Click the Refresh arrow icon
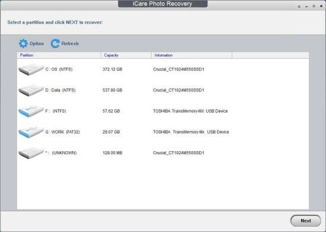 55,43
